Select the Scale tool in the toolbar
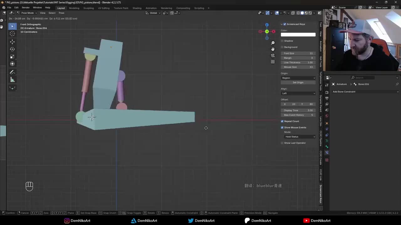Screen dimensions: 401x225 (12, 57)
